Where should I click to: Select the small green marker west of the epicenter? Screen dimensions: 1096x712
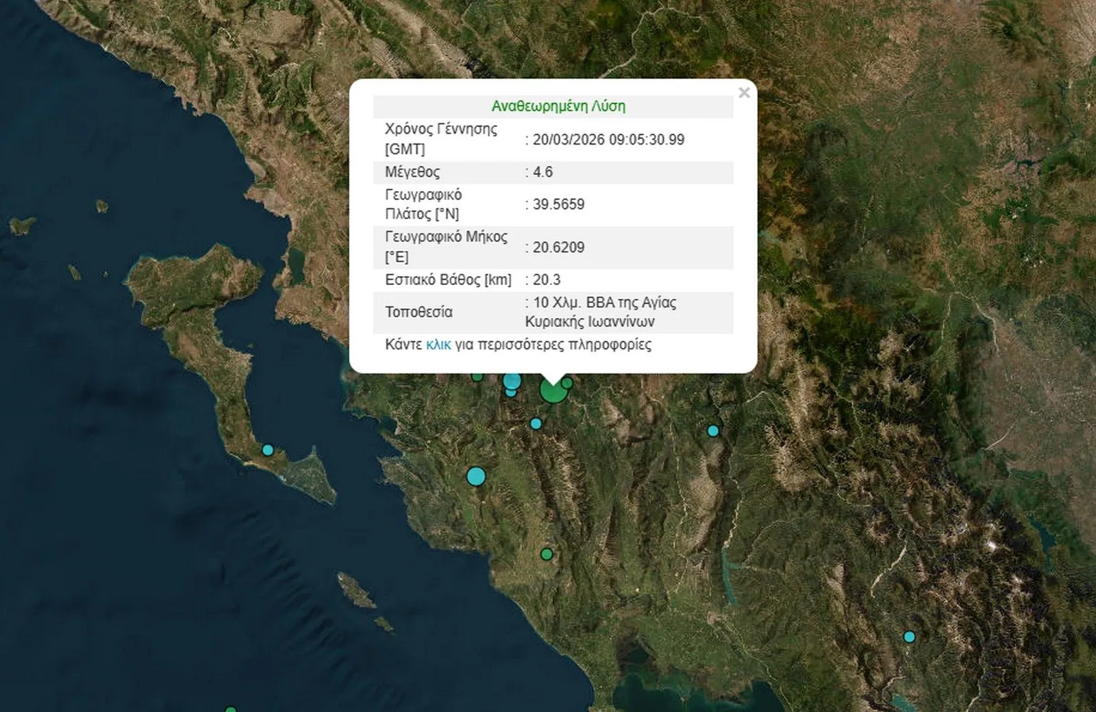point(477,377)
